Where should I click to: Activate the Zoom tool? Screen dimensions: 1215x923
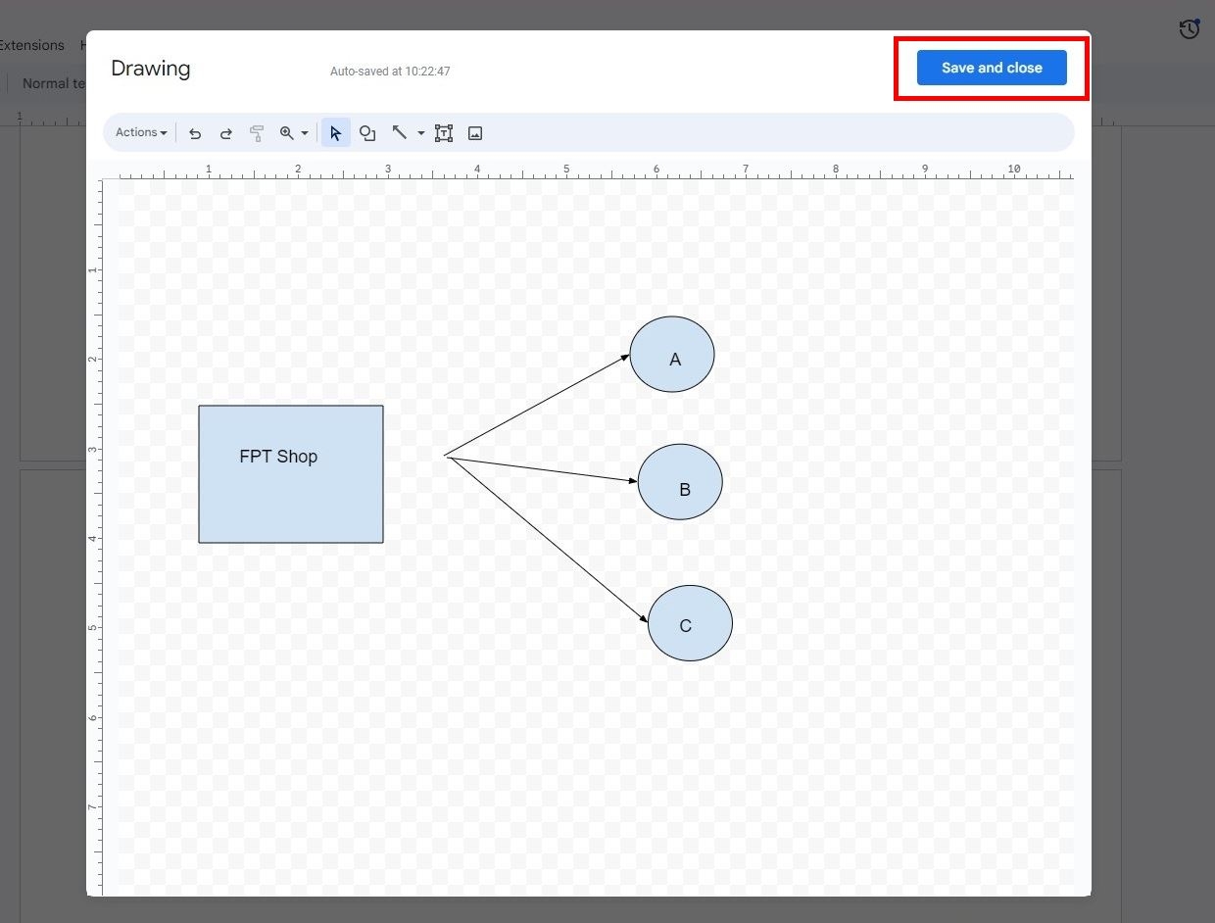point(287,132)
